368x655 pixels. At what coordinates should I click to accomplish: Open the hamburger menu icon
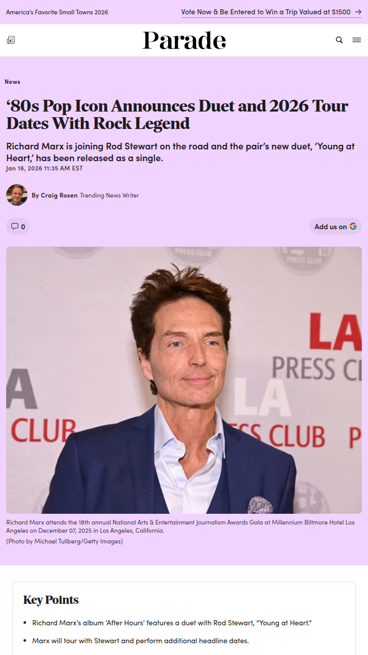(357, 40)
